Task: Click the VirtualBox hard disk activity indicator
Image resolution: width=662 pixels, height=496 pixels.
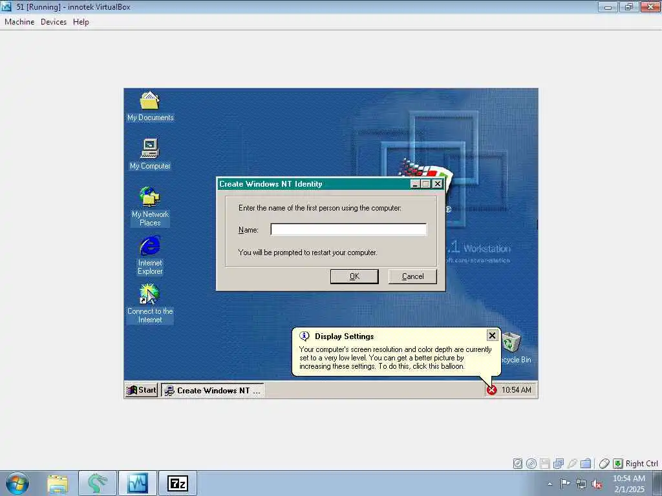Action: pyautogui.click(x=518, y=464)
